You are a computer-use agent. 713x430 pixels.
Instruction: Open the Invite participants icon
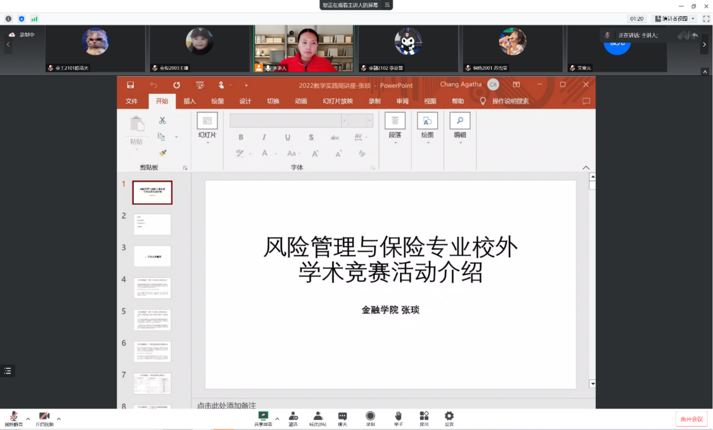[293, 418]
